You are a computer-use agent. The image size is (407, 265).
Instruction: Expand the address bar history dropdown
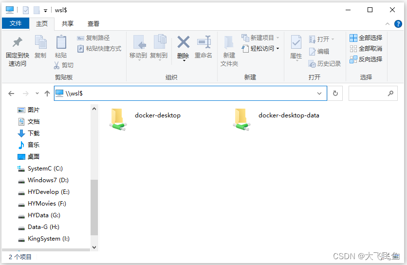[x=319, y=93]
